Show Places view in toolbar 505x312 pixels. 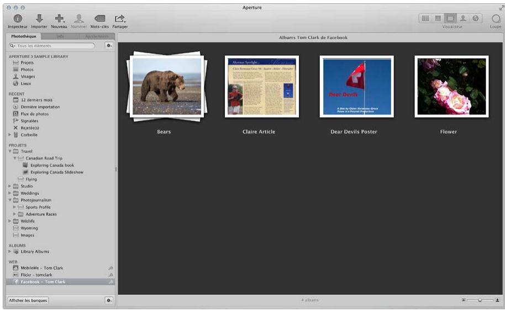(475, 18)
